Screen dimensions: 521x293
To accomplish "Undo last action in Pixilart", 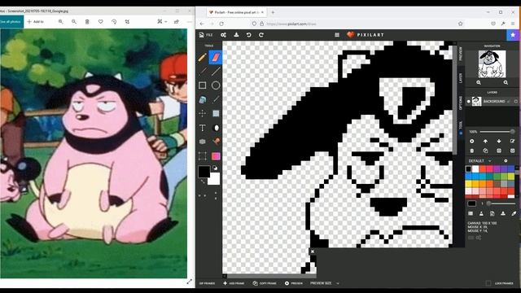I will pos(249,35).
